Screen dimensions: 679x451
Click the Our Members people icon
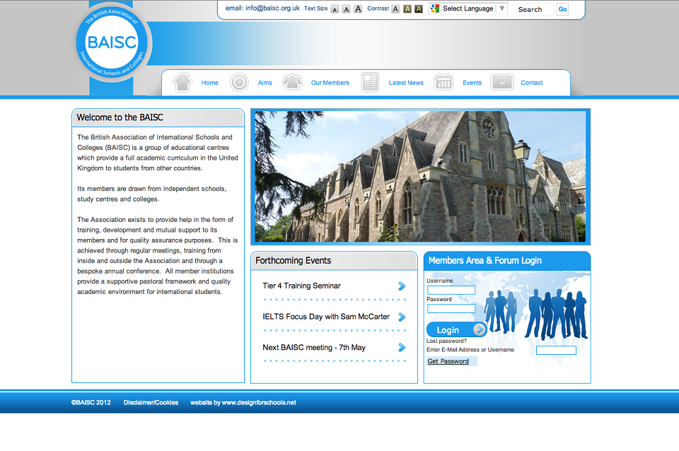[x=292, y=82]
